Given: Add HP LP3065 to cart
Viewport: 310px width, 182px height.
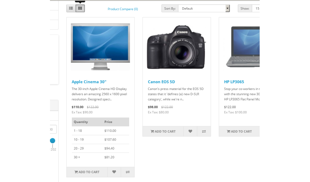Looking at the screenshot, I should [x=239, y=131].
